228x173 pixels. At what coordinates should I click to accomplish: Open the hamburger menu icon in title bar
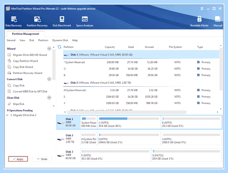202,9
